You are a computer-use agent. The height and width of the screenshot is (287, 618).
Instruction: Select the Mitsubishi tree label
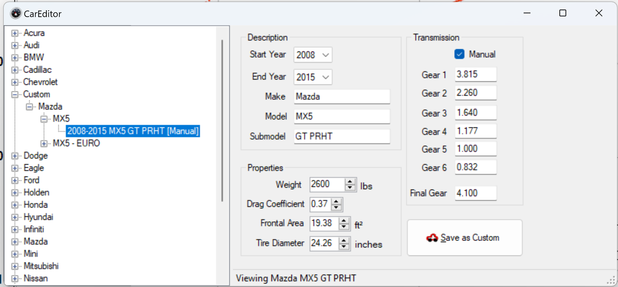41,266
